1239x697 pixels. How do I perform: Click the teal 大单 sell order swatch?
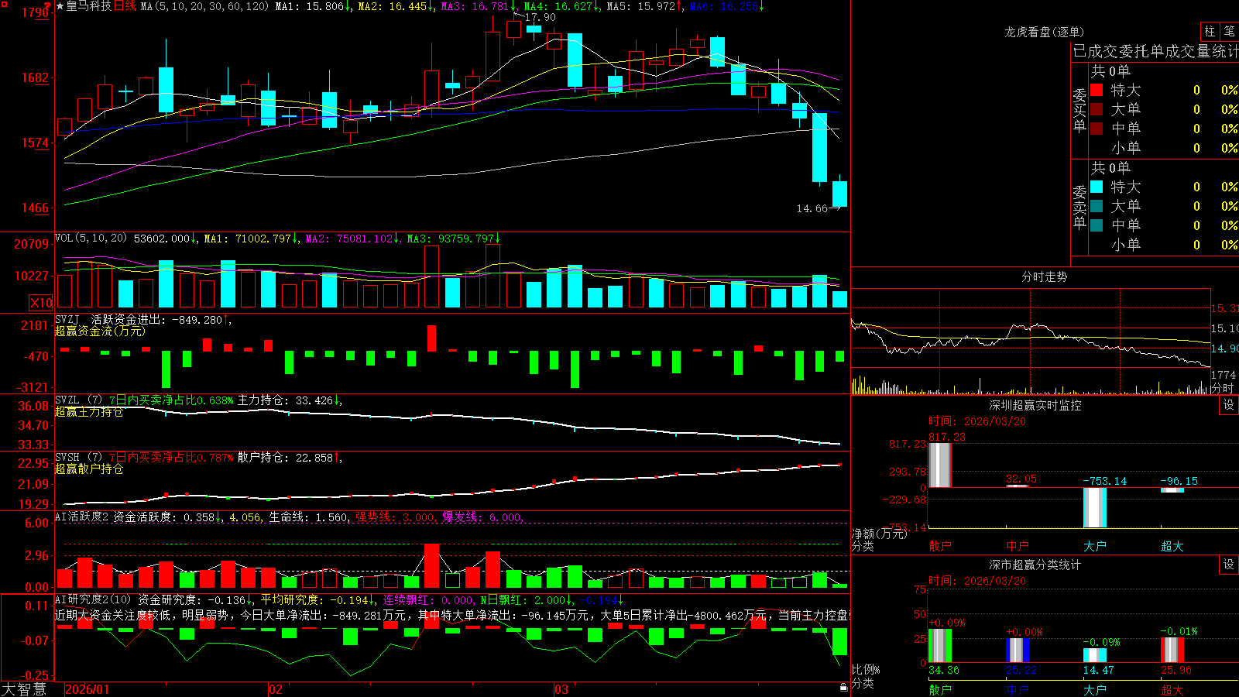[x=1097, y=206]
